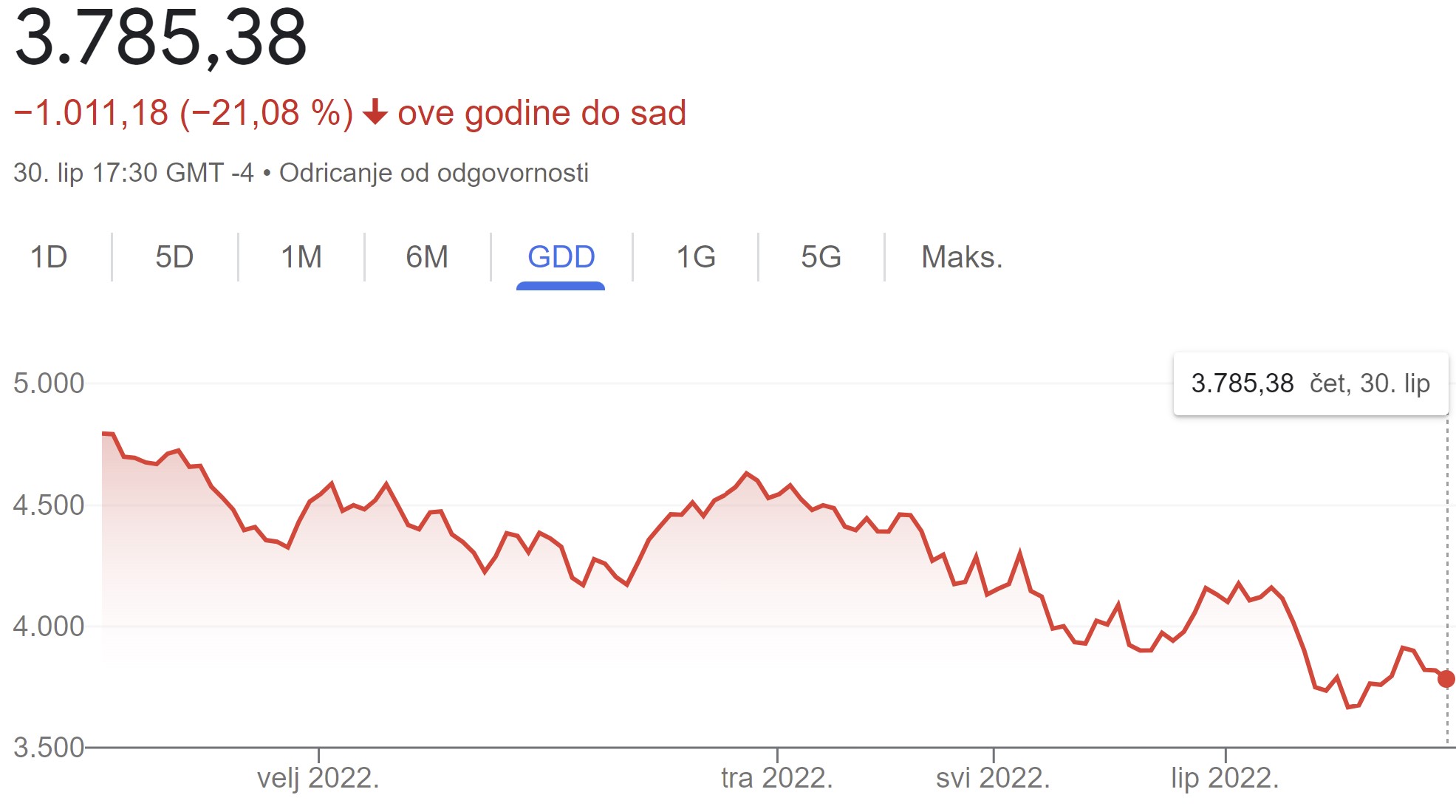
Task: Click the large 3.785,38 price heading
Action: coord(160,37)
